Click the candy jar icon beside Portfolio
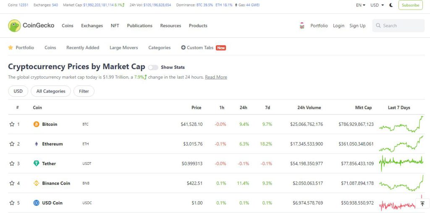This screenshot has width=430, height=213. (x=302, y=26)
